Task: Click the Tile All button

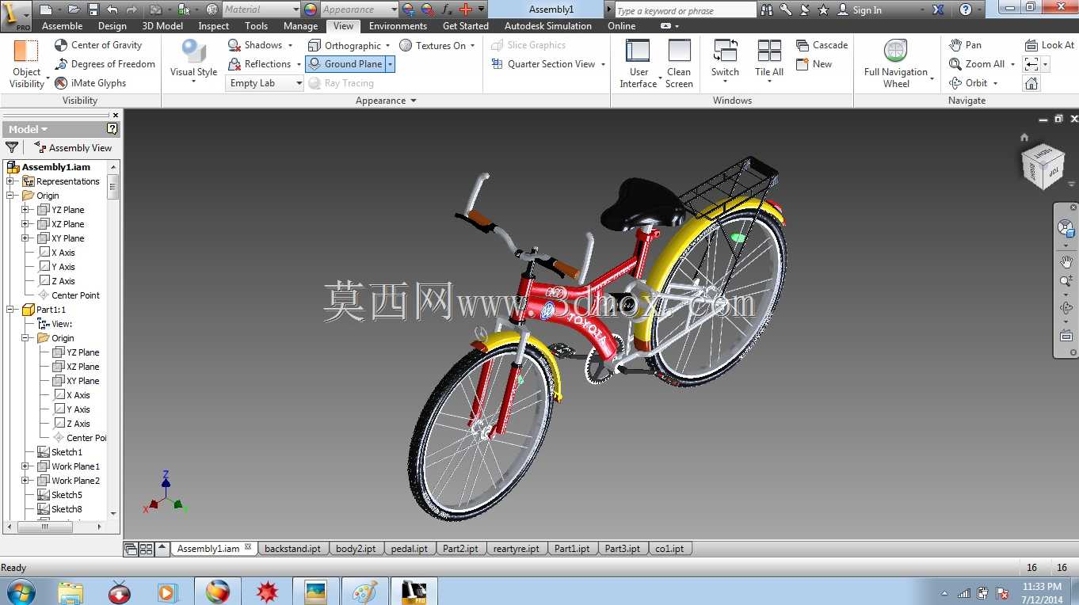Action: click(x=769, y=62)
